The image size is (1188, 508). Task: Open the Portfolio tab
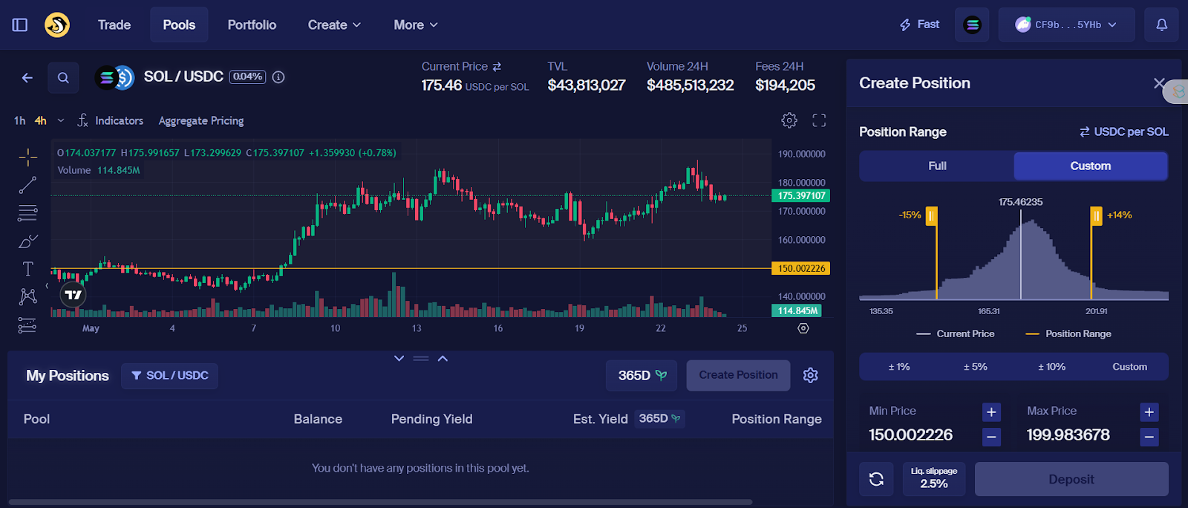[x=252, y=25]
